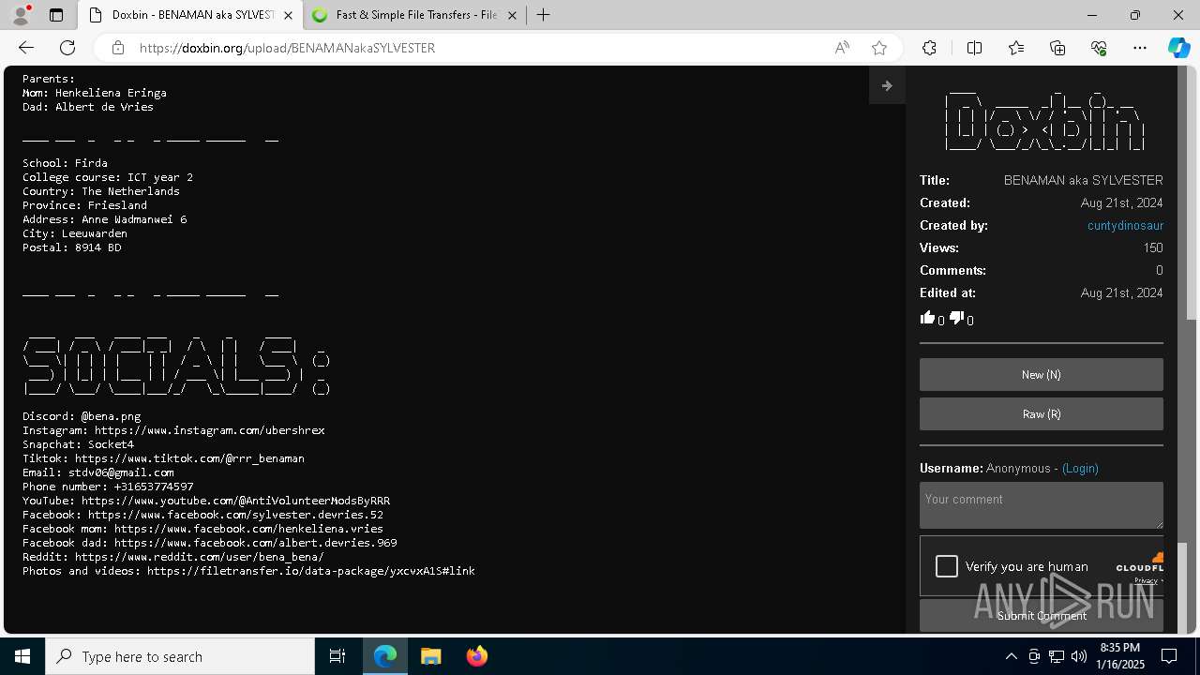Open the Extensions menu

(x=929, y=48)
